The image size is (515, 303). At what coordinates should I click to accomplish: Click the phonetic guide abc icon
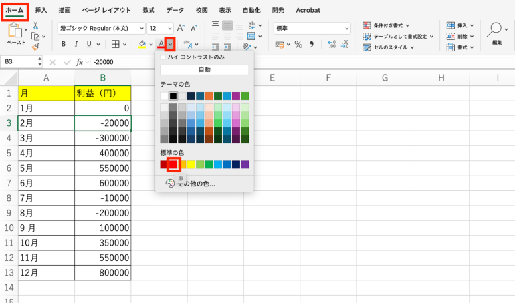click(x=188, y=44)
